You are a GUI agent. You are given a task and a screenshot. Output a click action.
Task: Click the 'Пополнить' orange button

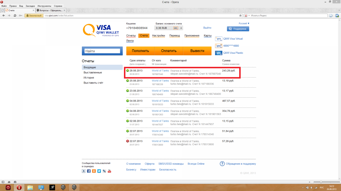click(x=140, y=51)
